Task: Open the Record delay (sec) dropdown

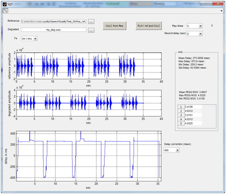Action: point(200,34)
